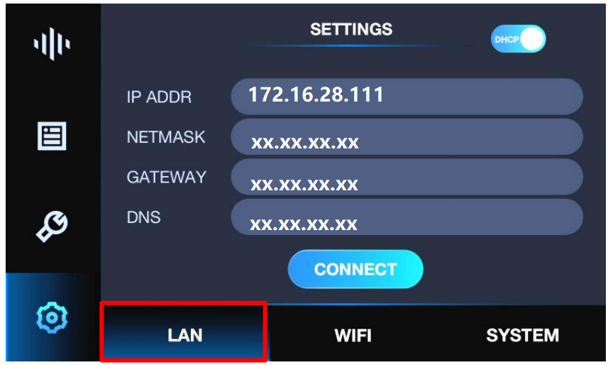
Task: Focus the IP ADDR field showing 172.16.28.111
Action: (x=407, y=97)
